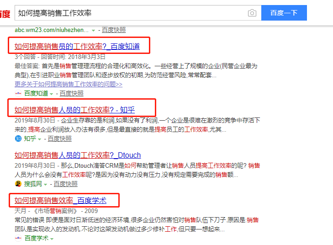
Task: Open 百度快照 next to abc.wm23.com URL
Action: coord(114,30)
